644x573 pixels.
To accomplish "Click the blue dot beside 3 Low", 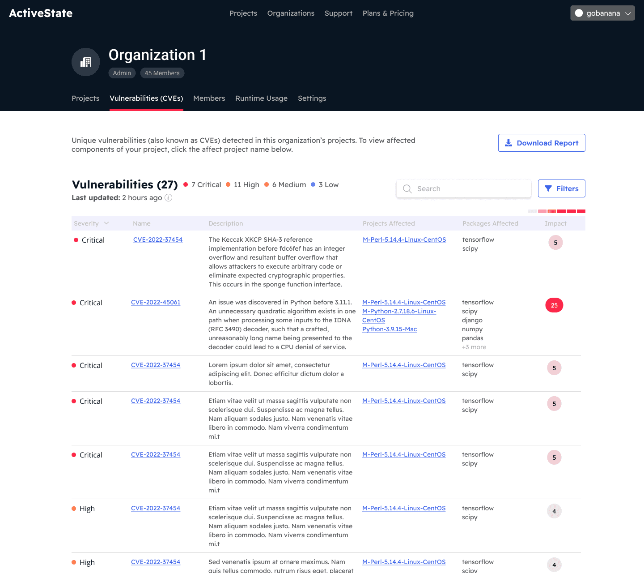I will [313, 184].
